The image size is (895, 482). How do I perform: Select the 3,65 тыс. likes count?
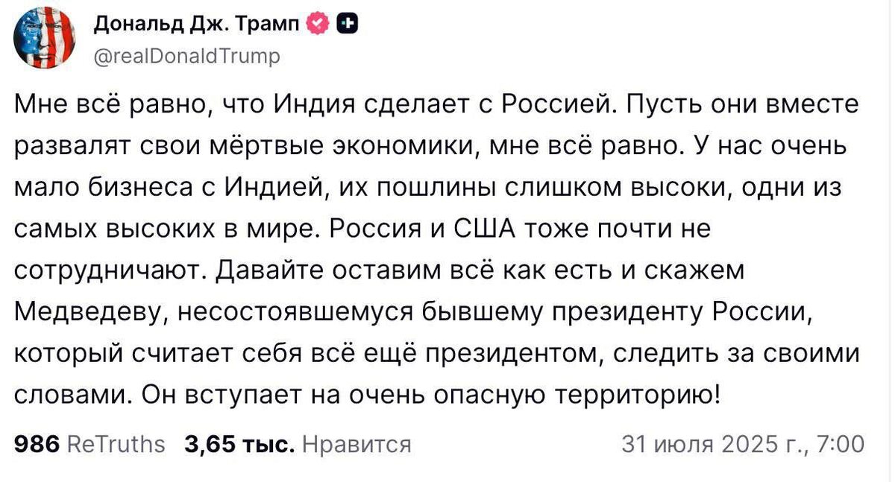coord(239,445)
